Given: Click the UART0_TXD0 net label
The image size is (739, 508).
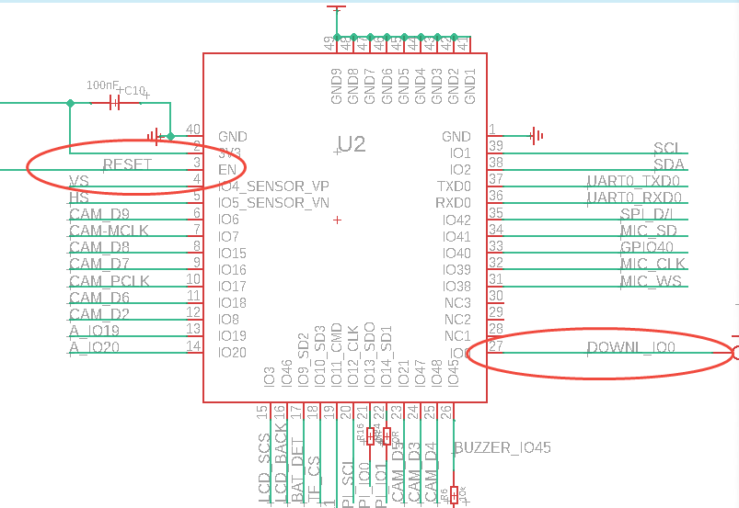Looking at the screenshot, I should 633,181.
